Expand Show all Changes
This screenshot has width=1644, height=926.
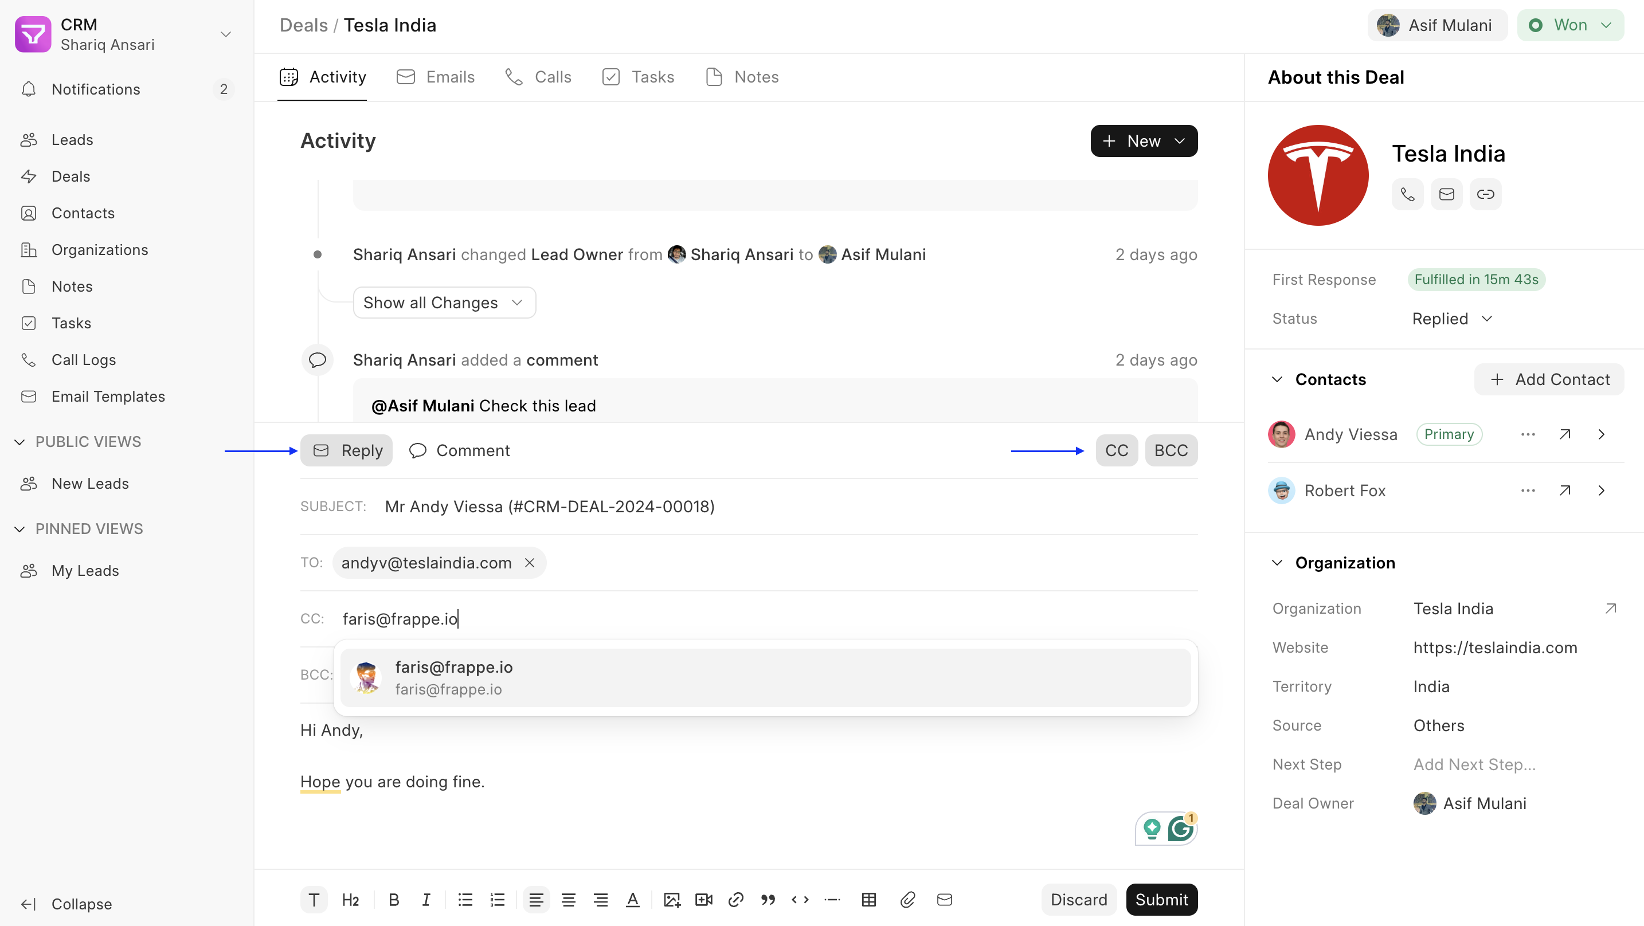click(444, 303)
